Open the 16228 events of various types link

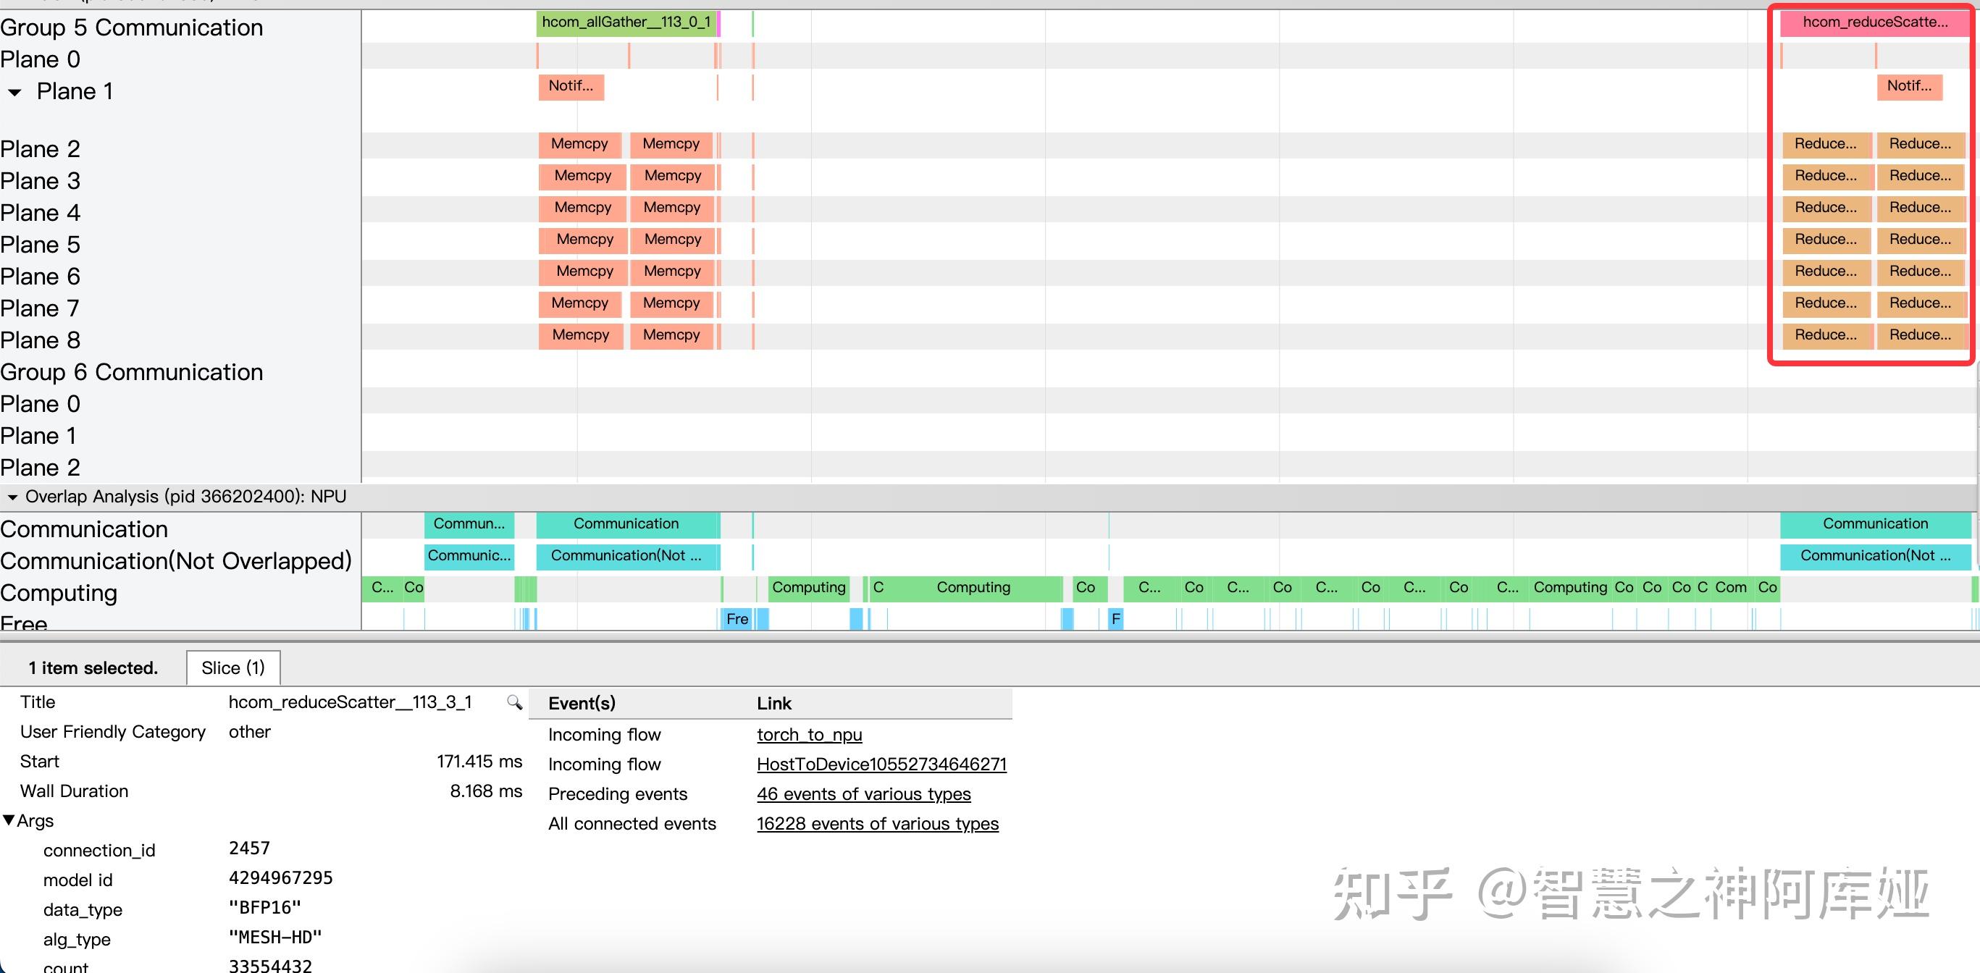click(877, 824)
